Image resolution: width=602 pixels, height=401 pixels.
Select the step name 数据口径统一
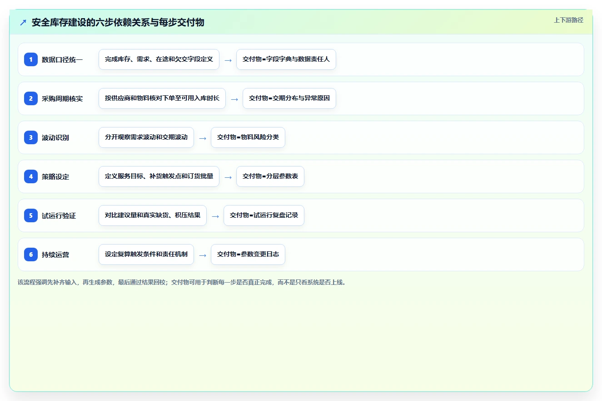click(62, 59)
